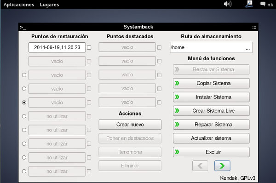The image size is (276, 183).
Task: Click Copiar Sistema button
Action: click(x=211, y=83)
